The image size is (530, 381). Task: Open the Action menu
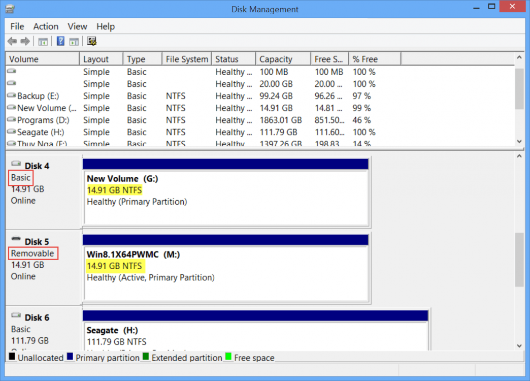pos(46,26)
